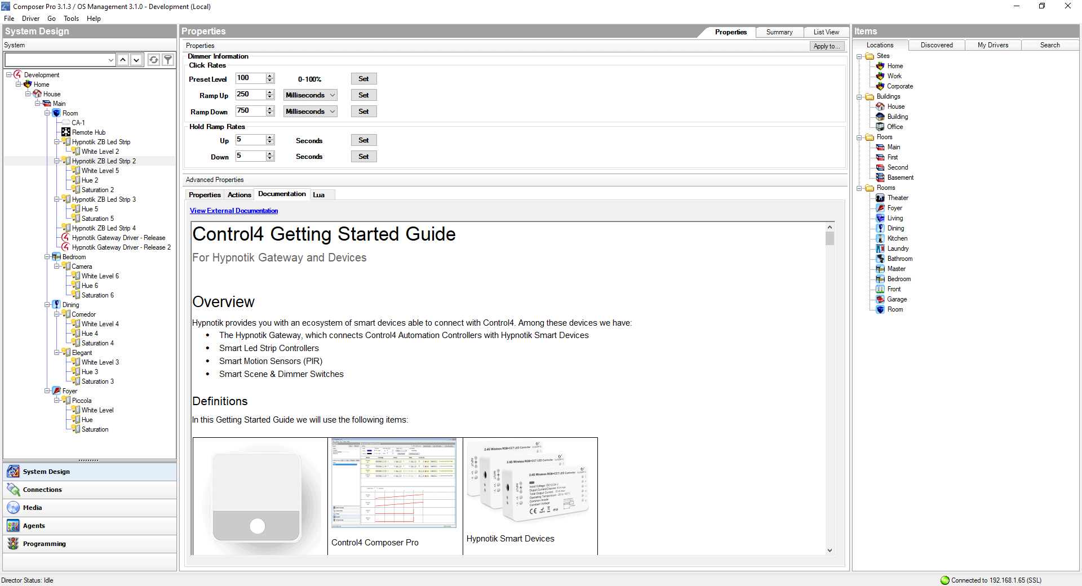
Task: Open the File menu
Action: point(9,19)
